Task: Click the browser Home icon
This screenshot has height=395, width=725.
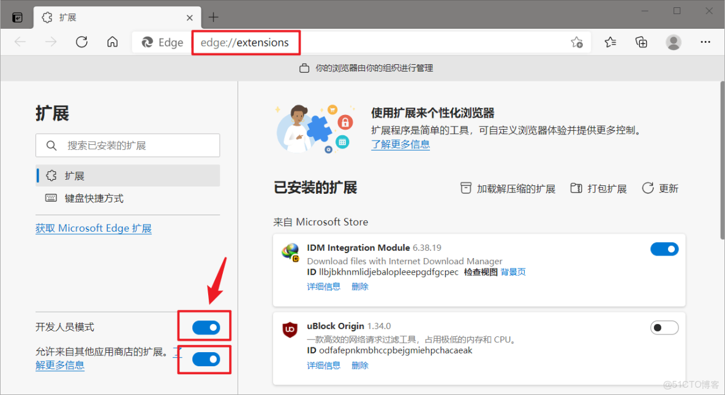Action: coord(113,42)
